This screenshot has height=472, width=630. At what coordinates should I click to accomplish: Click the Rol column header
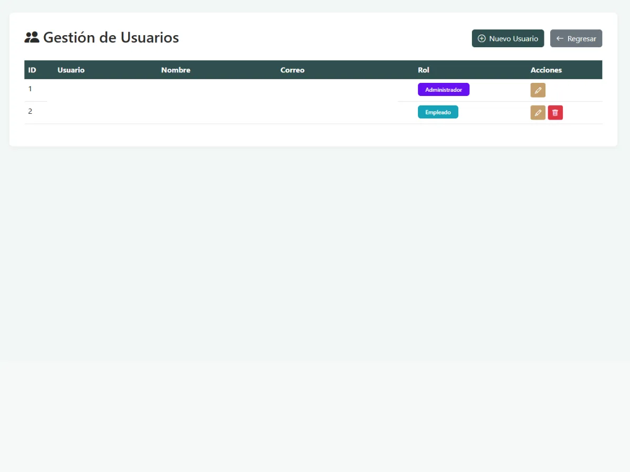pos(423,70)
